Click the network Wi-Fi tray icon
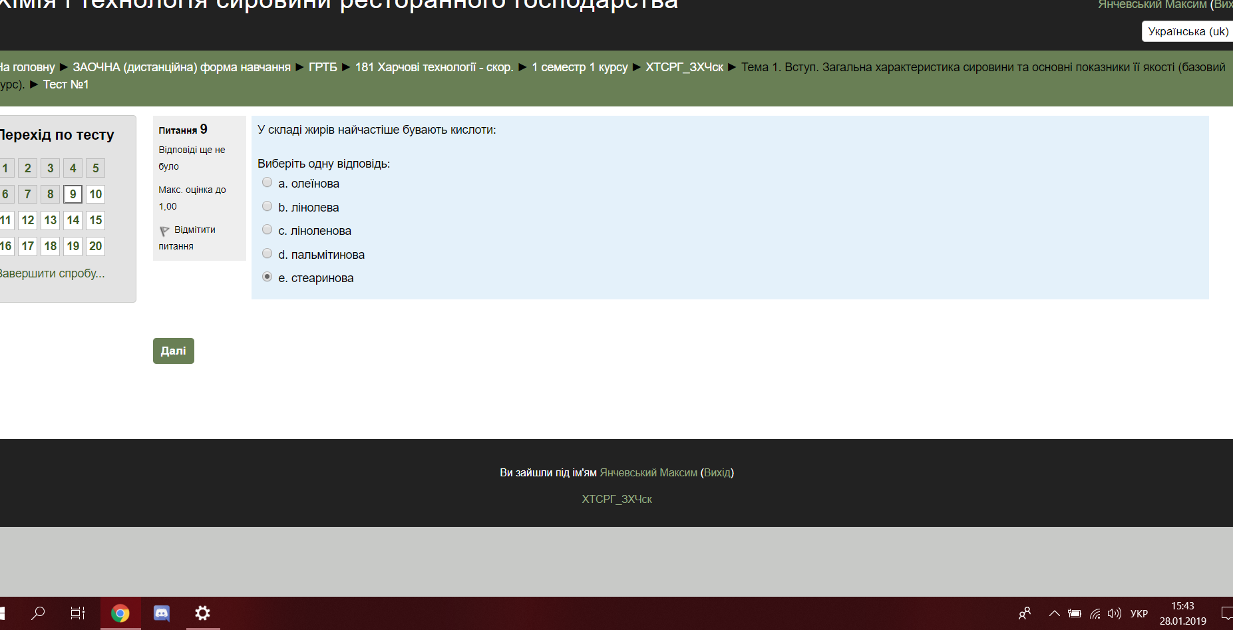The height and width of the screenshot is (630, 1233). 1095,613
